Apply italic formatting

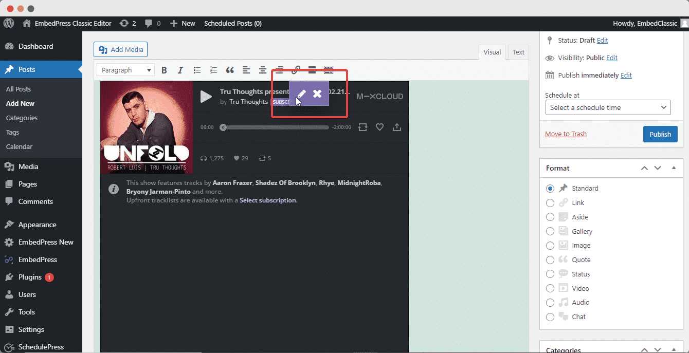180,70
